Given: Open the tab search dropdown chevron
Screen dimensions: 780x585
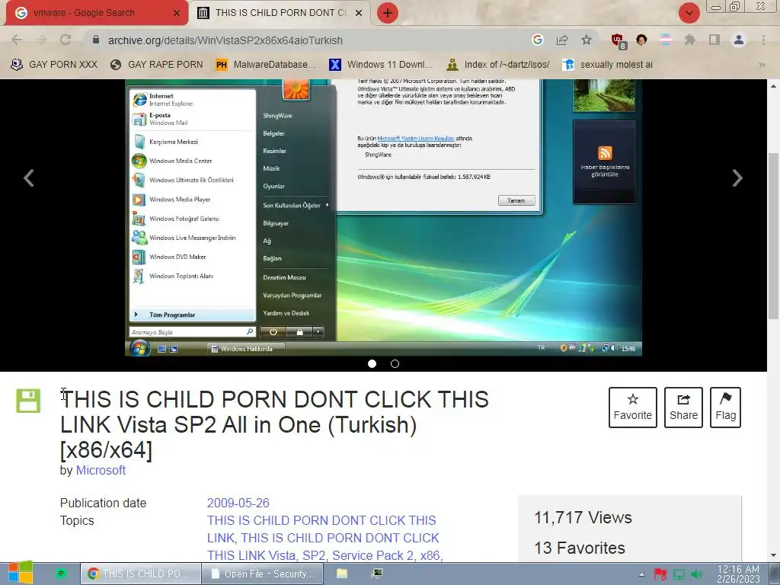Looking at the screenshot, I should pyautogui.click(x=689, y=13).
